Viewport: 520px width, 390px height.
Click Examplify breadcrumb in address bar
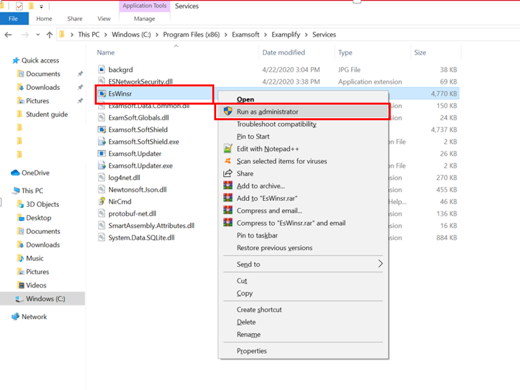pyautogui.click(x=286, y=34)
